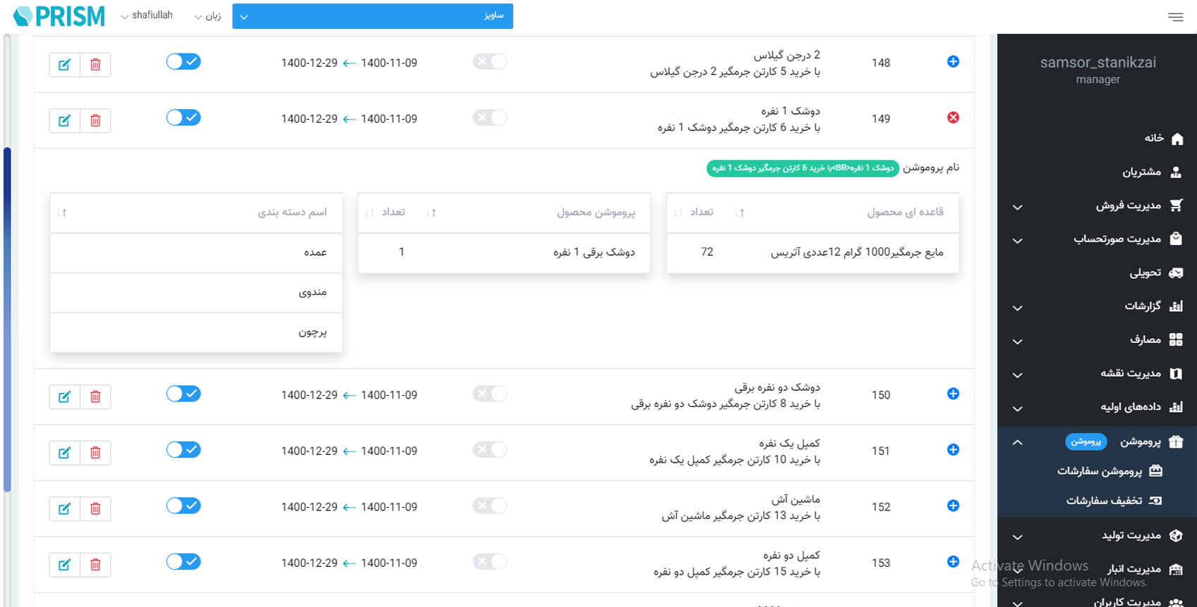The width and height of the screenshot is (1197, 607).
Task: Collapse promotion 149 with red X icon
Action: coord(952,118)
